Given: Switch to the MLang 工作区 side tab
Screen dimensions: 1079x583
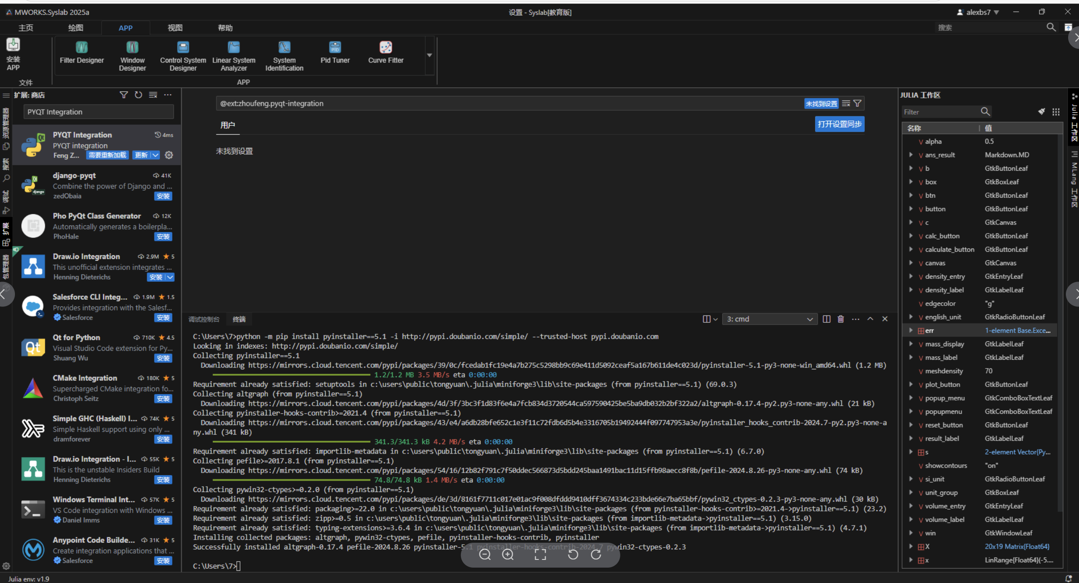Looking at the screenshot, I should coord(1074,180).
